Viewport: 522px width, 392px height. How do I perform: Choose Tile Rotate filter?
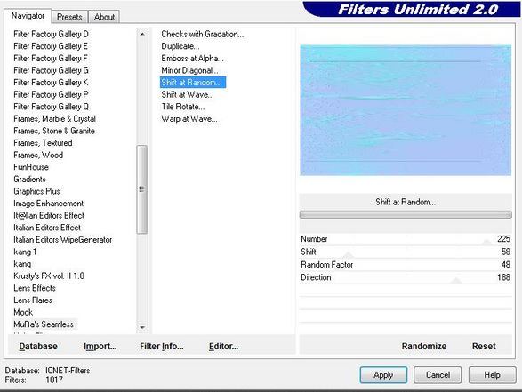[x=183, y=107]
